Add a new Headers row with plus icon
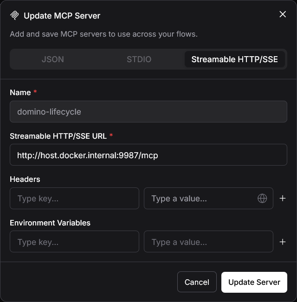 tap(282, 198)
